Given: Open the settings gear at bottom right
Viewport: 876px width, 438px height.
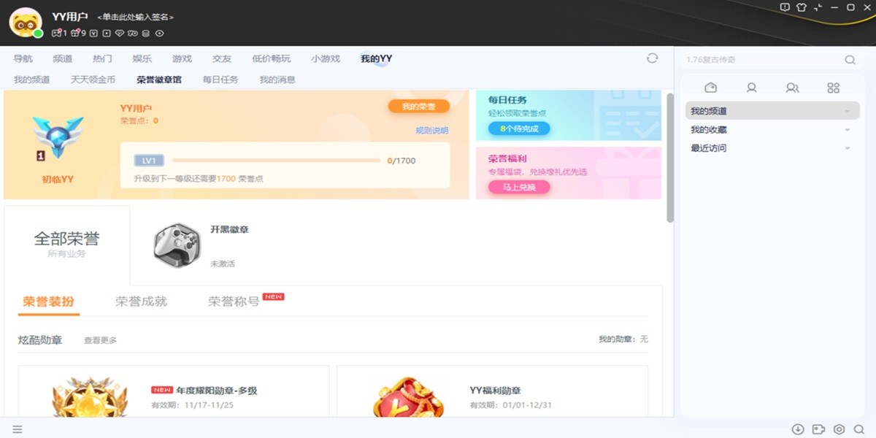Looking at the screenshot, I should click(x=839, y=429).
